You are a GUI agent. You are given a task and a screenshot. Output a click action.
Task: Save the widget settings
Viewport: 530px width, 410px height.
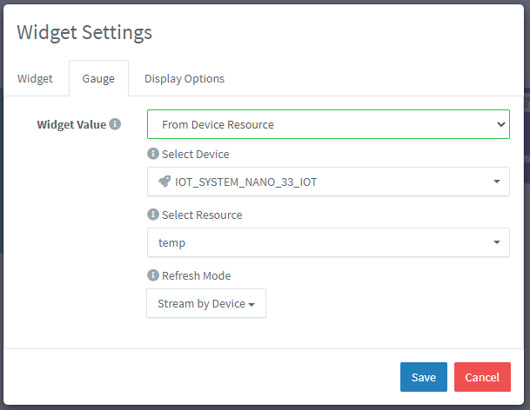click(424, 377)
